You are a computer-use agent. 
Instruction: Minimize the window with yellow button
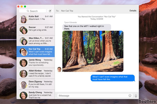pos(22,7)
